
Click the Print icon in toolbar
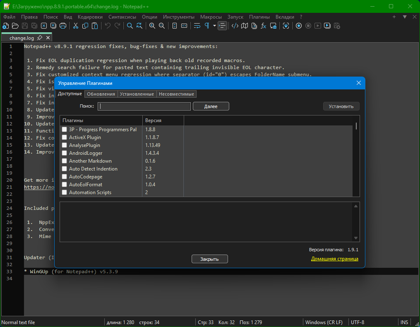point(63,26)
